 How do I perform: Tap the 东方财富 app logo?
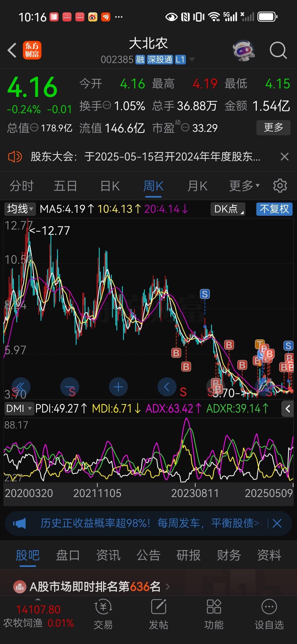click(32, 50)
